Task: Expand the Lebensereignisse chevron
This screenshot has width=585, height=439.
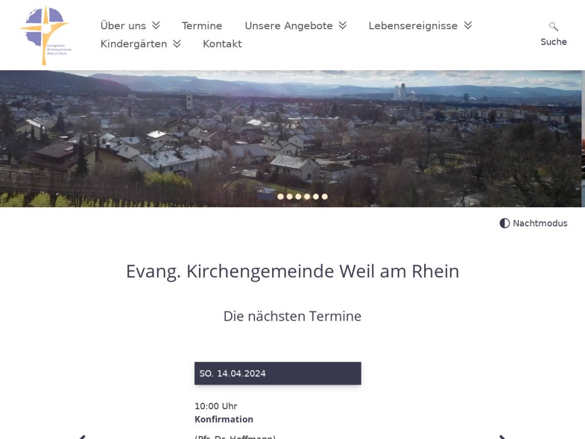Action: pyautogui.click(x=468, y=25)
